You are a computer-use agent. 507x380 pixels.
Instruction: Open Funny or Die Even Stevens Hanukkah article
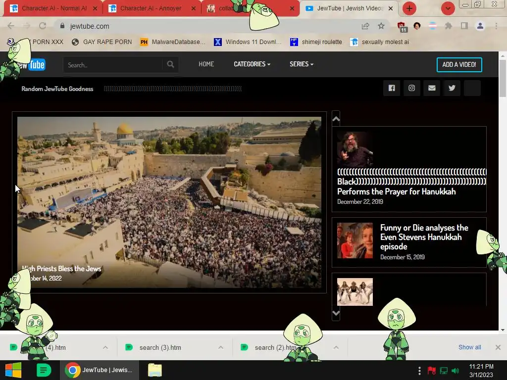[x=424, y=237]
